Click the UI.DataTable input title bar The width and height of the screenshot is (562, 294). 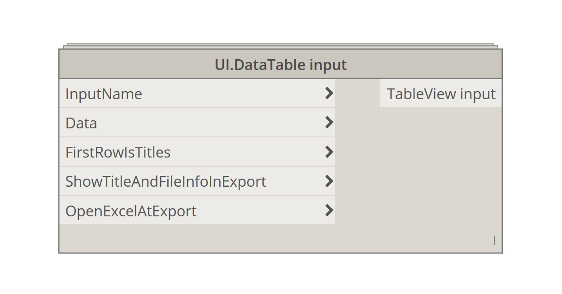click(x=281, y=64)
